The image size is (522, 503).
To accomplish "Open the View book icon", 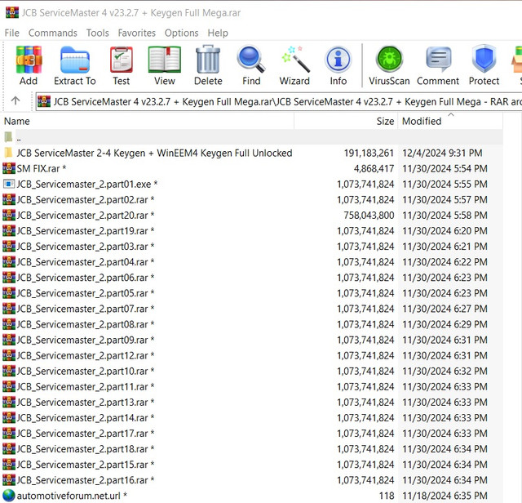I will (165, 60).
